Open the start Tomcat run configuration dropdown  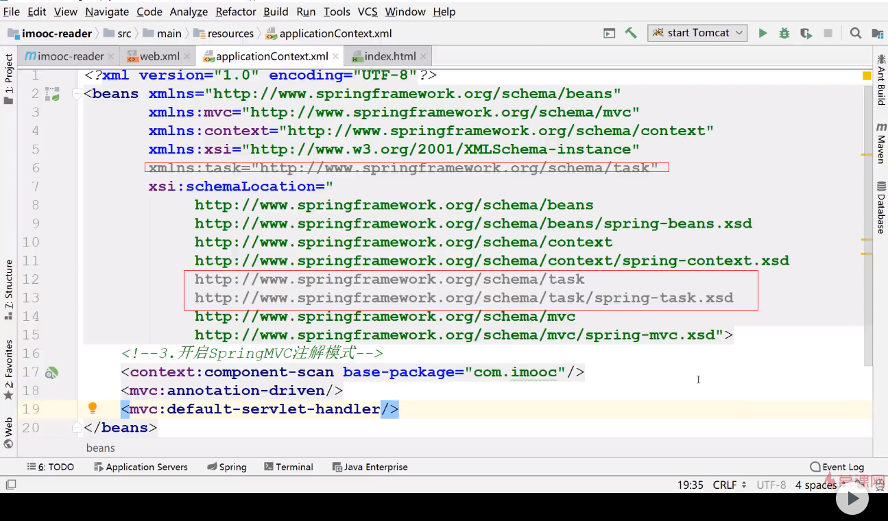point(697,33)
